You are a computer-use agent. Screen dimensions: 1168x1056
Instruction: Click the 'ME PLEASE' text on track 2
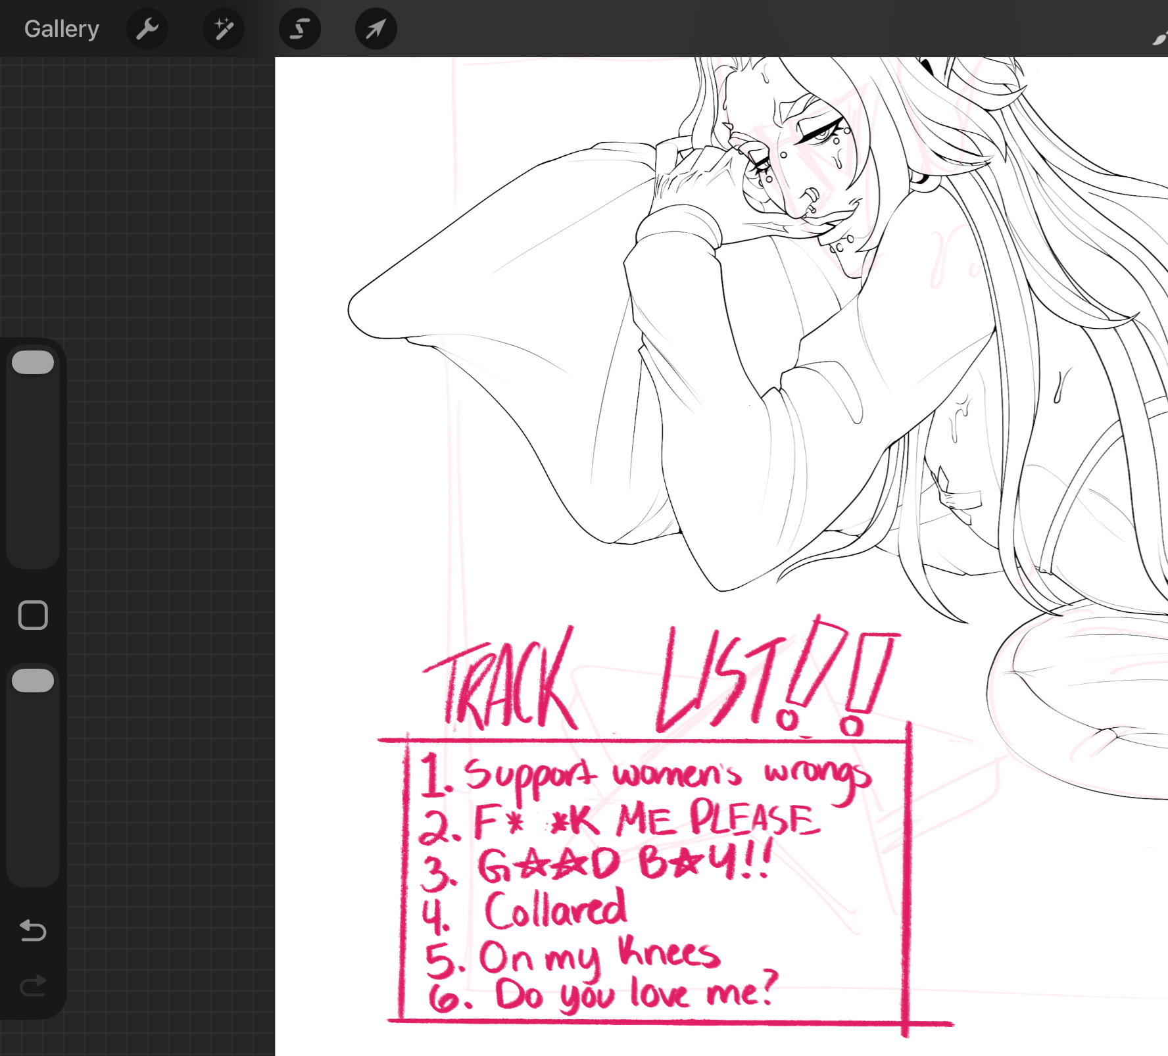pyautogui.click(x=717, y=821)
